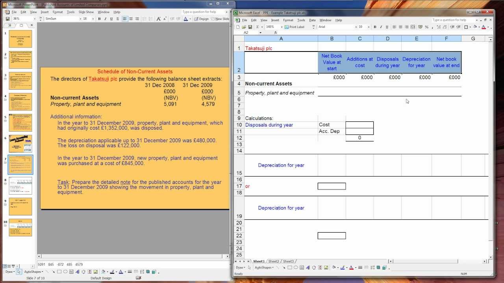Toggle underline in PowerPoint toolbar
This screenshot has height=283, width=504.
coord(111,18)
